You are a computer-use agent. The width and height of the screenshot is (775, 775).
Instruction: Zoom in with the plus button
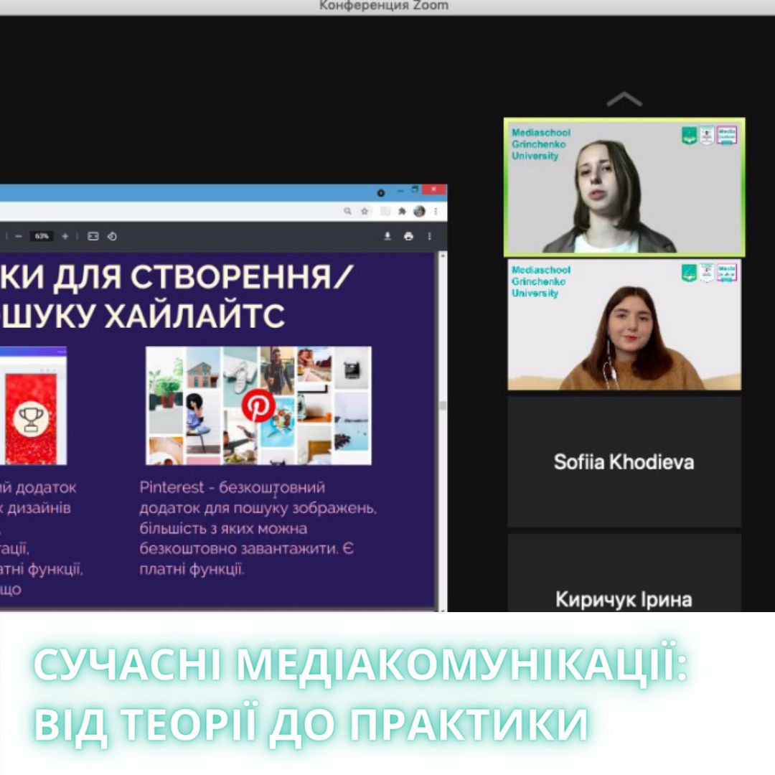pyautogui.click(x=65, y=236)
